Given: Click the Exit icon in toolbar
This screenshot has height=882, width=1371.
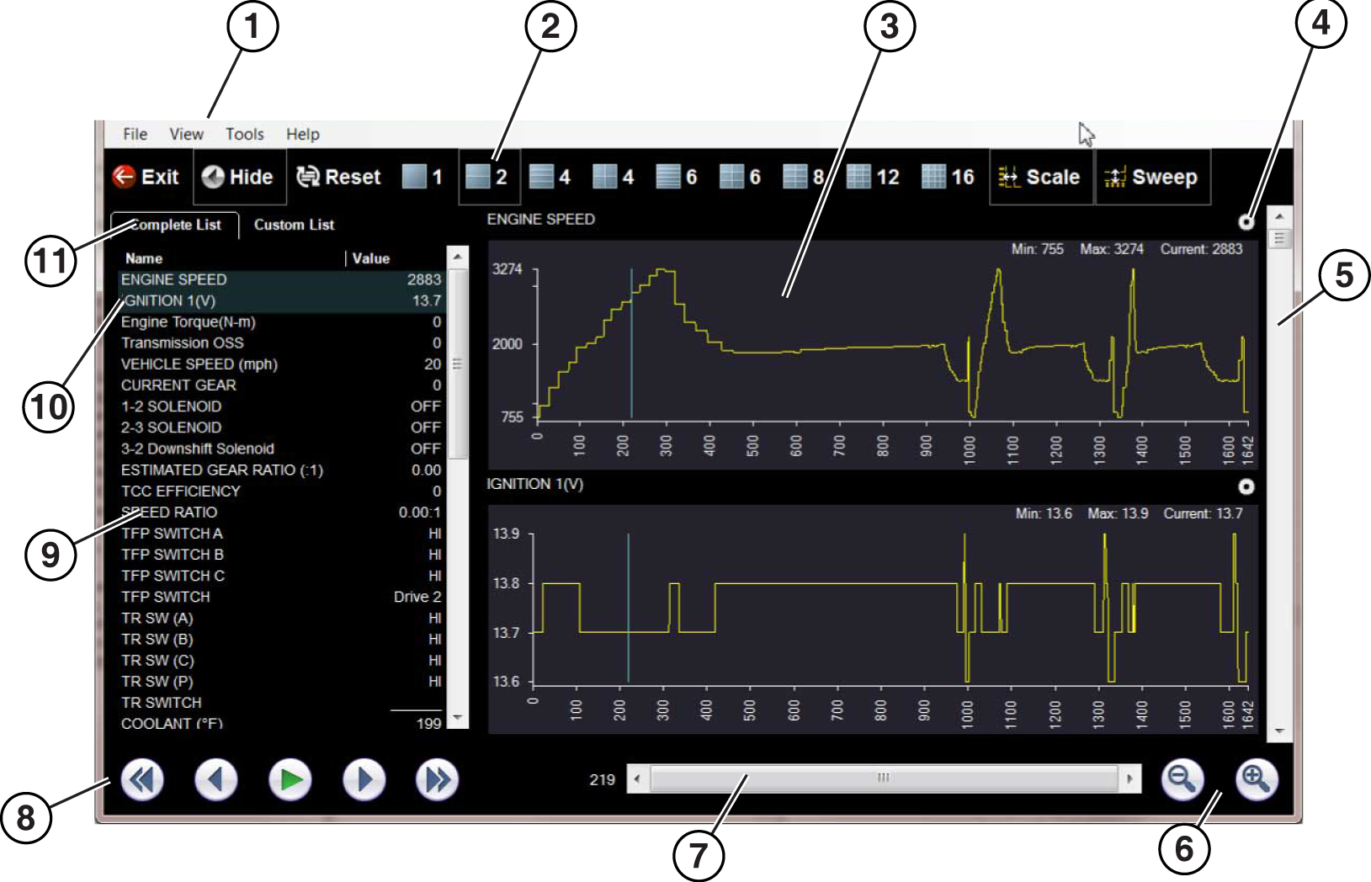Looking at the screenshot, I should coord(125,176).
